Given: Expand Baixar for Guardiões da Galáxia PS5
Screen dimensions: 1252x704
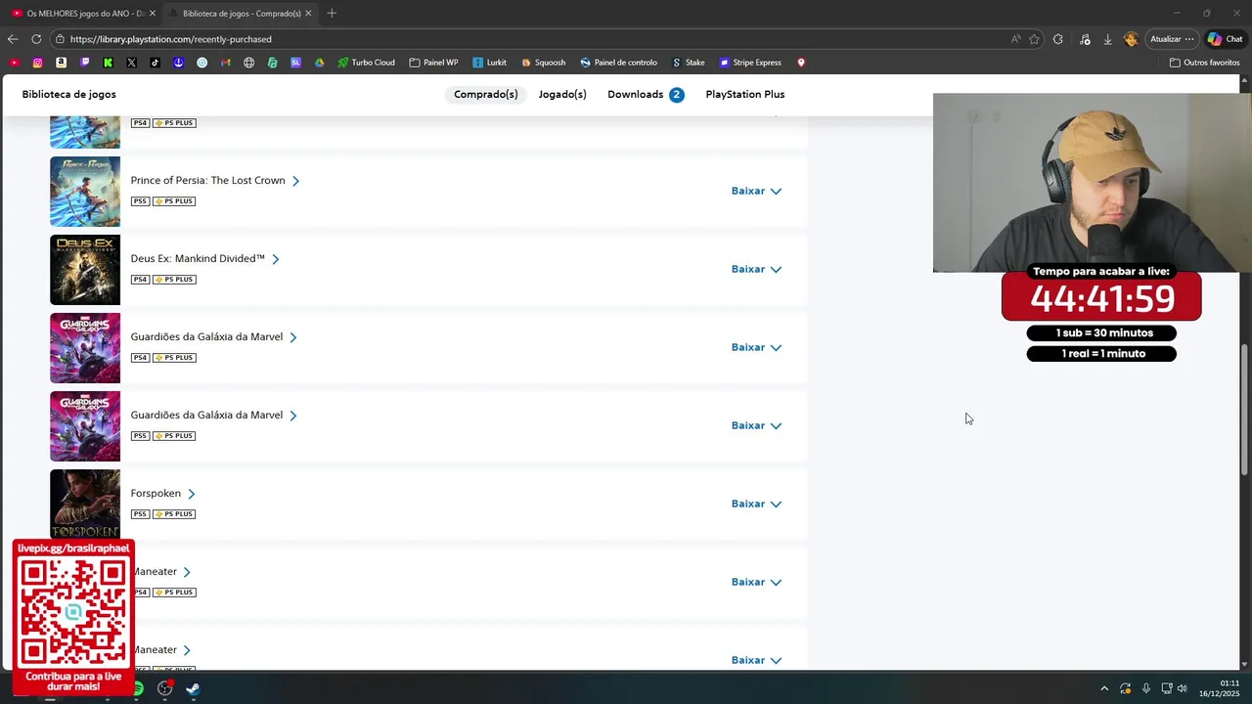Looking at the screenshot, I should [756, 425].
